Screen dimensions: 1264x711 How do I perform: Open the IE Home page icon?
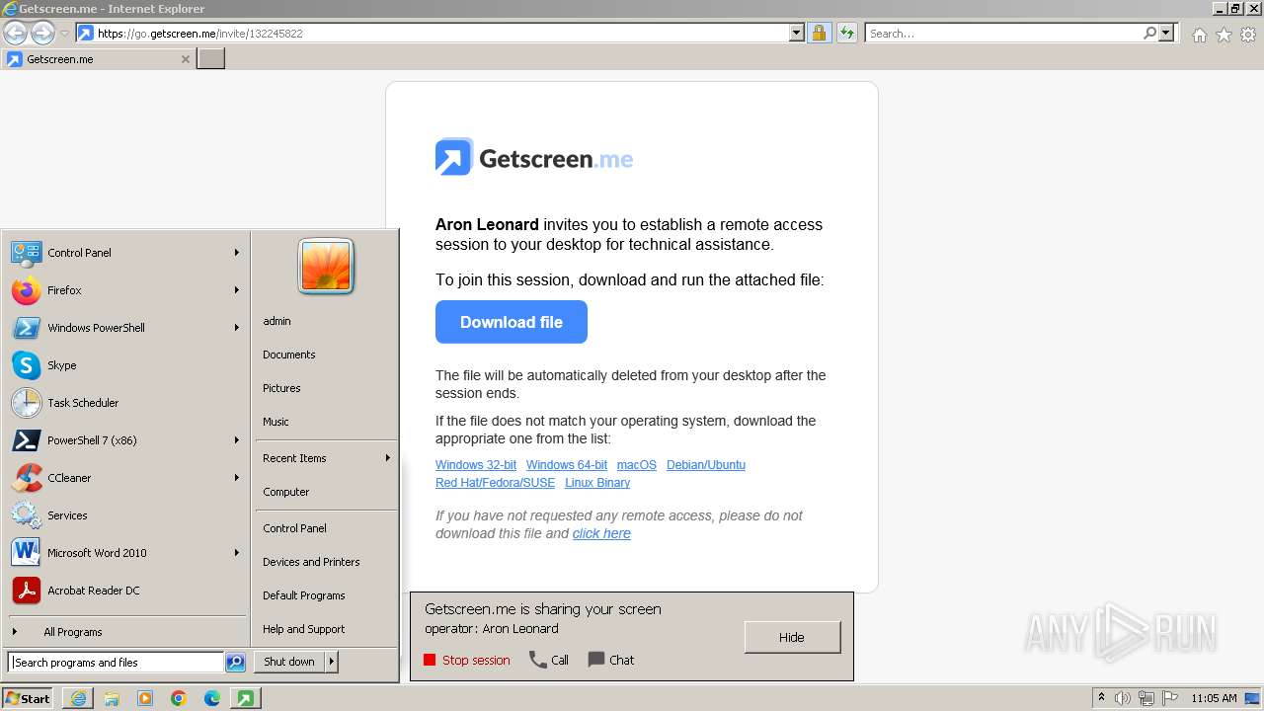tap(1199, 35)
